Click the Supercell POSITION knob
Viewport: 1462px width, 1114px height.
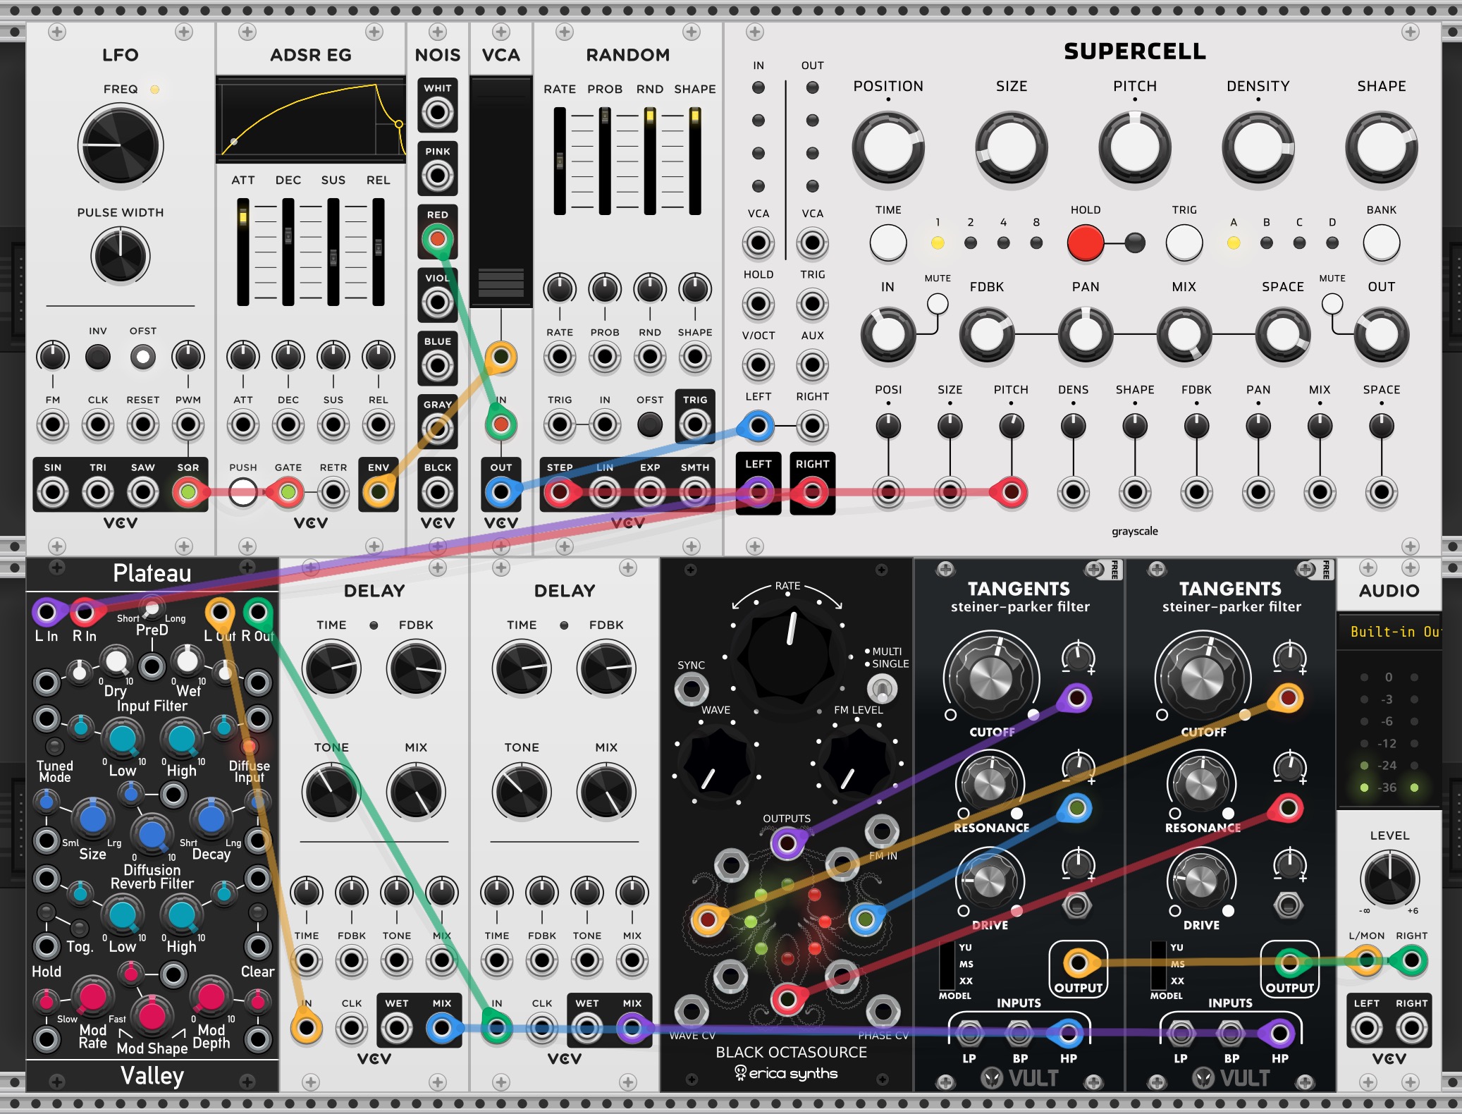click(888, 147)
